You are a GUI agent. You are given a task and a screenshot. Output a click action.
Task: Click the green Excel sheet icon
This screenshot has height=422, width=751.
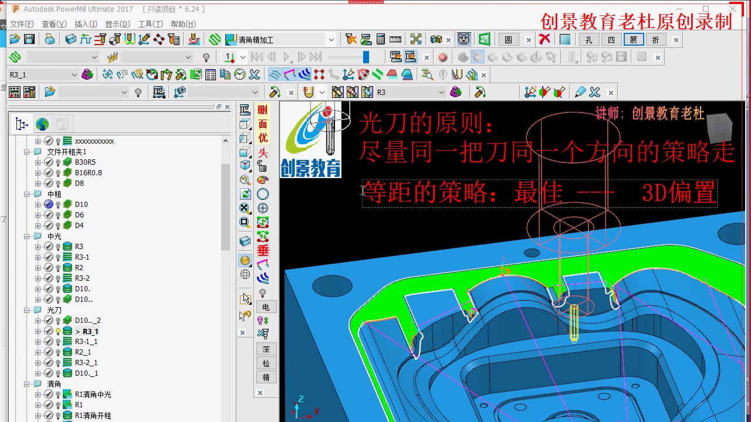coord(484,39)
